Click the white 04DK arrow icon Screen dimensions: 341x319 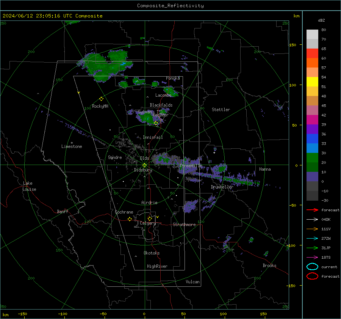(x=312, y=220)
